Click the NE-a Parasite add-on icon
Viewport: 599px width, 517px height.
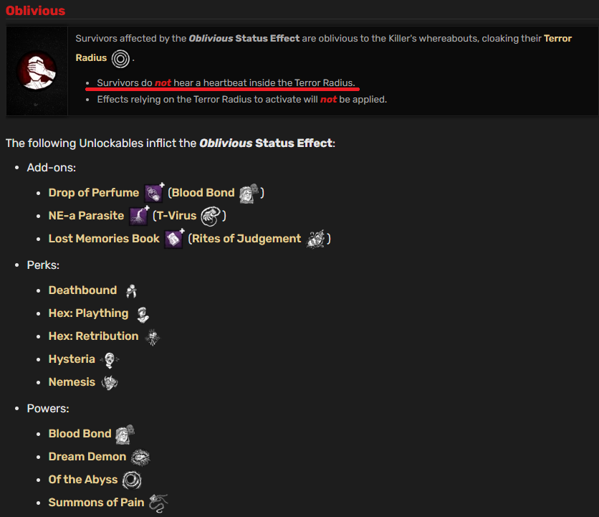(x=139, y=216)
